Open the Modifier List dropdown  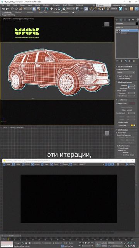(127, 28)
